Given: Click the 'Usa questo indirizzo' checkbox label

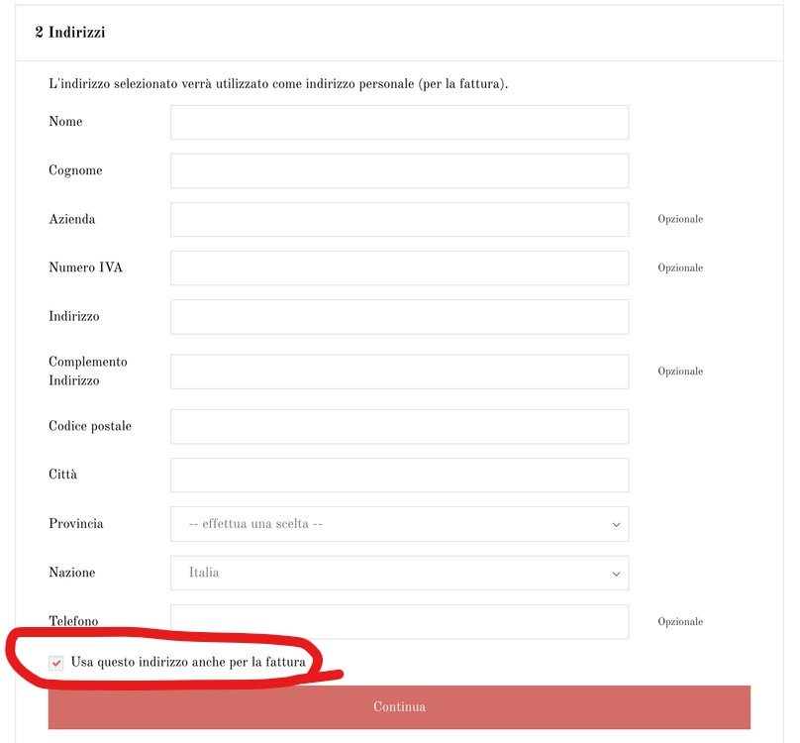Looking at the screenshot, I should pyautogui.click(x=188, y=663).
